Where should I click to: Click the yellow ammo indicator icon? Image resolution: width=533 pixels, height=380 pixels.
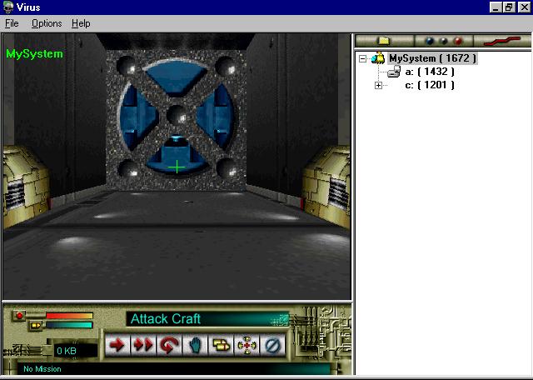[x=36, y=325]
